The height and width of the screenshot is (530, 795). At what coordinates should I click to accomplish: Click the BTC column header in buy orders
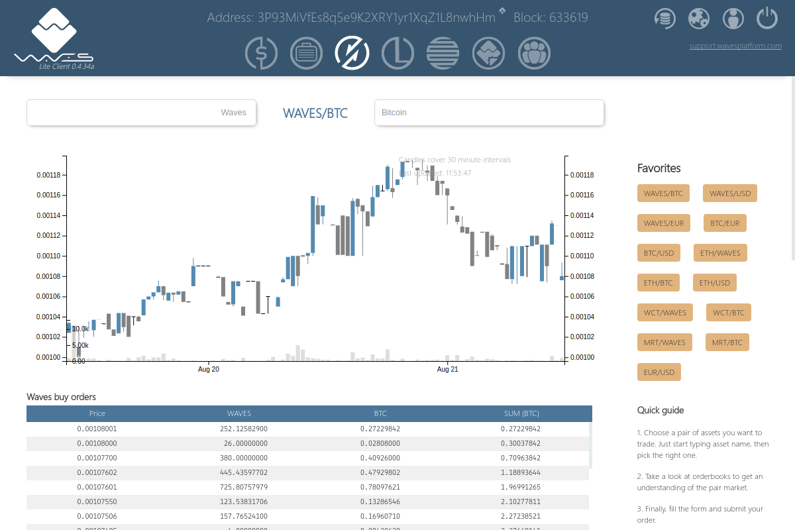380,413
